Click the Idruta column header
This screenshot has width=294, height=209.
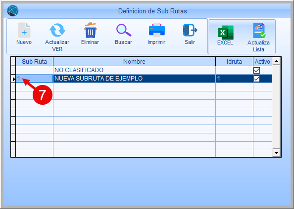234,62
